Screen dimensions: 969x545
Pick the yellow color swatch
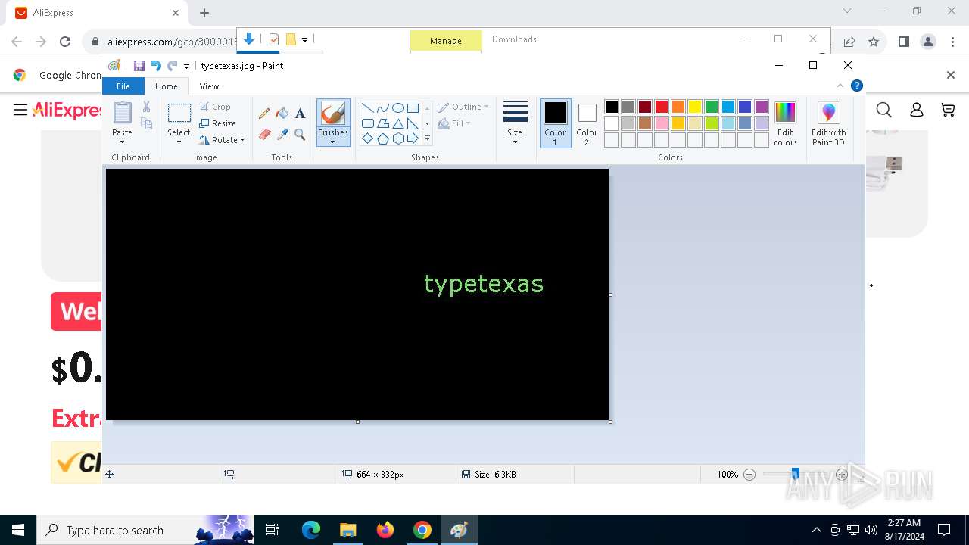pyautogui.click(x=695, y=107)
